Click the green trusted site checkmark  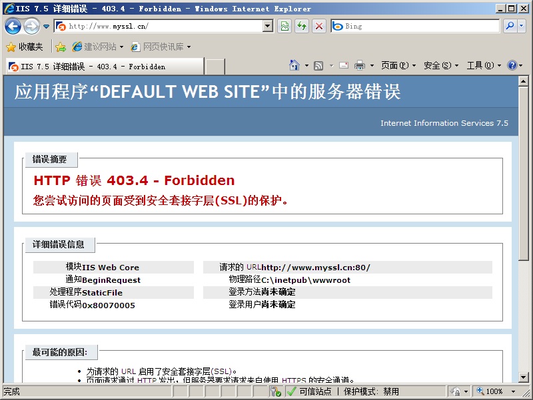[x=291, y=391]
